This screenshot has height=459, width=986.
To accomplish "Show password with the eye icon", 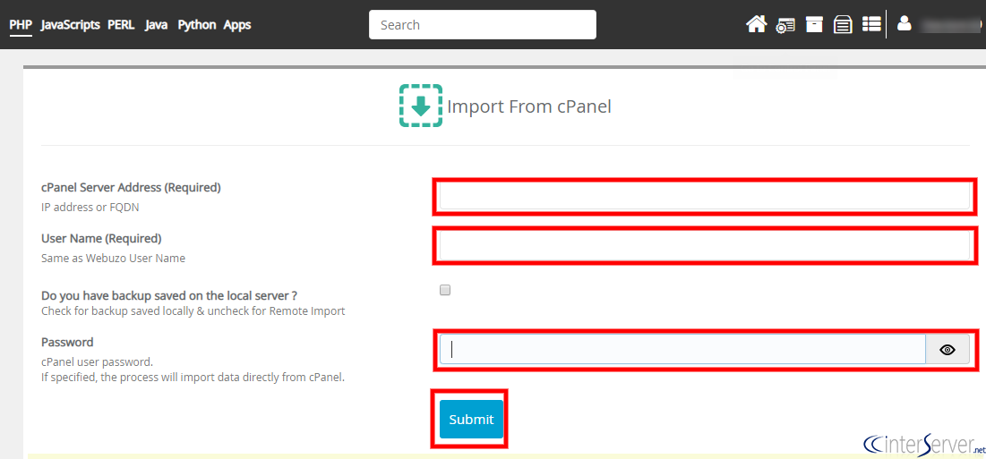I will click(947, 350).
